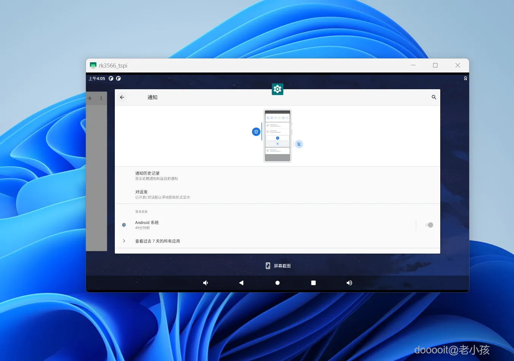Minimize the rk3566_tspi window
This screenshot has height=361, width=514.
[413, 65]
